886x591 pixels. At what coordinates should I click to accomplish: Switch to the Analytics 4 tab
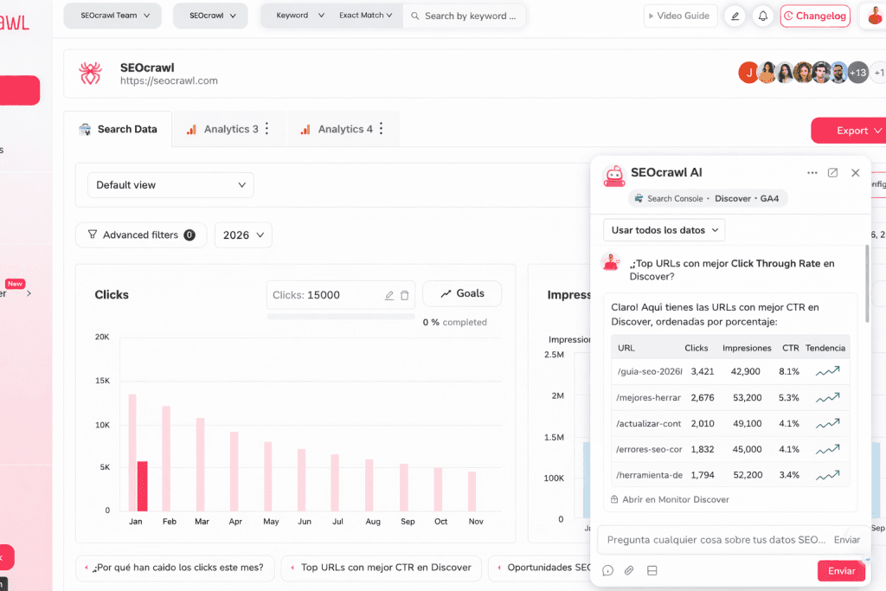tap(337, 130)
